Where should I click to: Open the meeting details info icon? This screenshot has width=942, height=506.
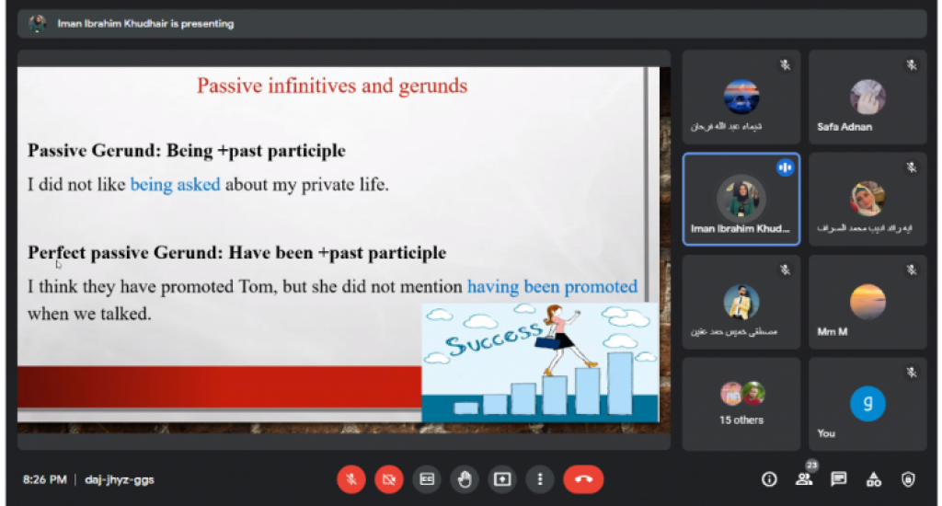click(x=770, y=479)
